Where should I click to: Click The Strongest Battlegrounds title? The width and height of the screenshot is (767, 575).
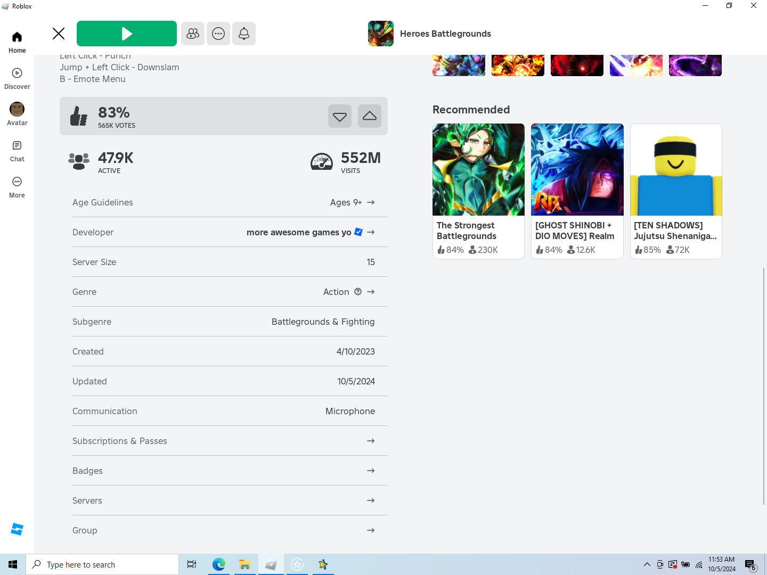point(467,231)
